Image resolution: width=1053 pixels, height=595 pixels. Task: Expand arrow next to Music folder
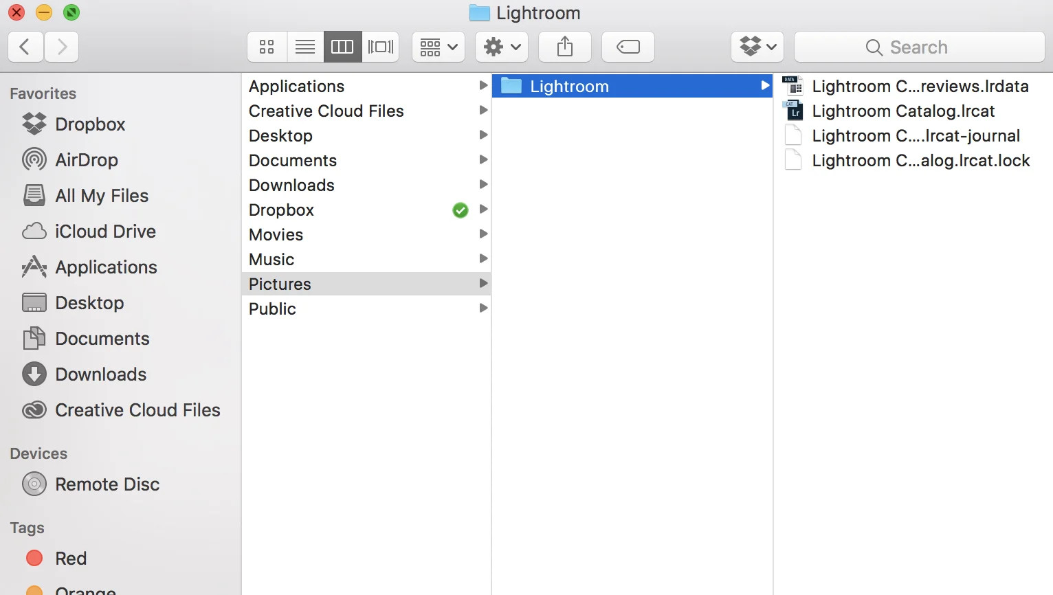pyautogui.click(x=483, y=258)
